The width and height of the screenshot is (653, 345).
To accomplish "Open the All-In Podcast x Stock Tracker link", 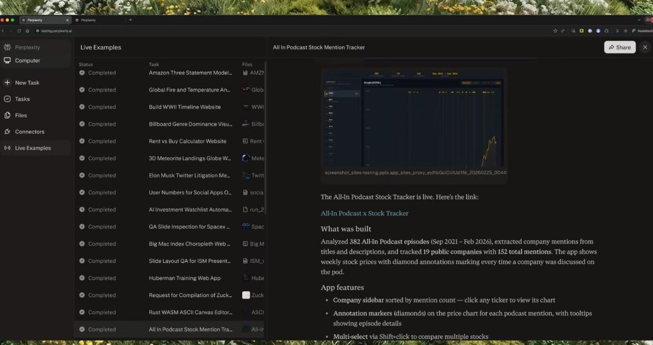I will pos(365,213).
